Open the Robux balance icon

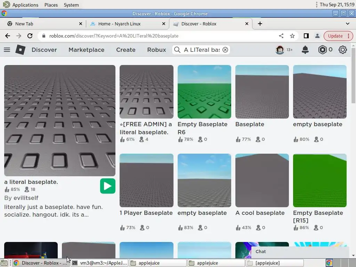click(322, 50)
